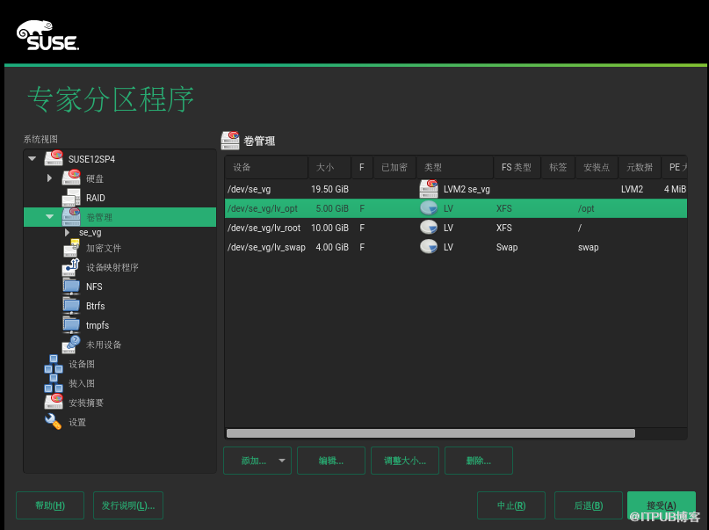Select 安装摘要 in system view
Viewport: 709px width, 530px height.
(86, 403)
